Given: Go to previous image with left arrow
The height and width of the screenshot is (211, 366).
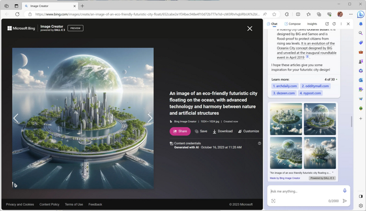Looking at the screenshot, I should click(16, 118).
